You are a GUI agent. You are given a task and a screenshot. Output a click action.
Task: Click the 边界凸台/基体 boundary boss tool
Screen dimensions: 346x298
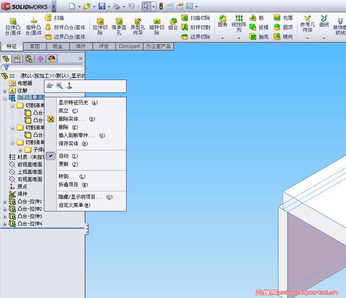coord(65,37)
